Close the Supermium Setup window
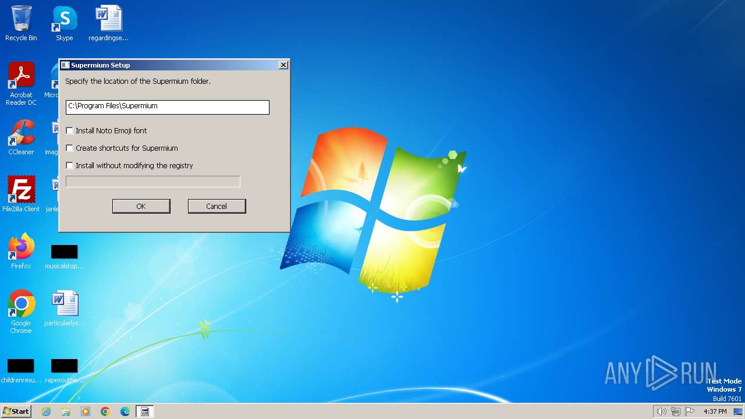The height and width of the screenshot is (419, 745). click(283, 65)
